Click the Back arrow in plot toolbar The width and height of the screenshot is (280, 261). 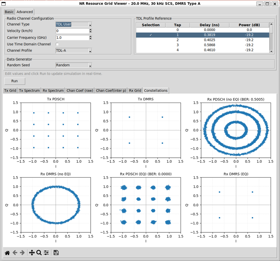pos(15,253)
